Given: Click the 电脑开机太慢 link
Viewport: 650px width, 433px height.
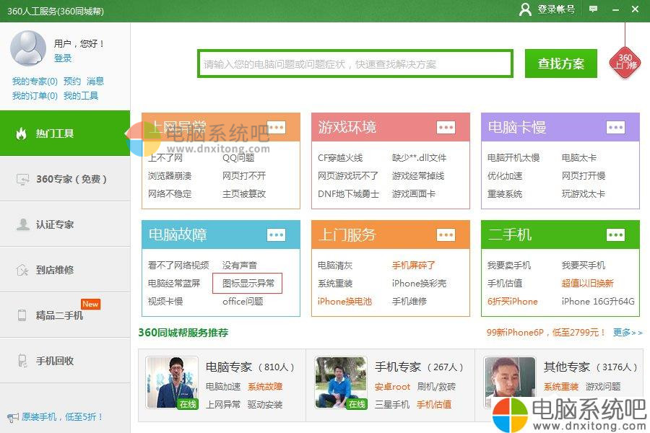Looking at the screenshot, I should click(x=513, y=158).
